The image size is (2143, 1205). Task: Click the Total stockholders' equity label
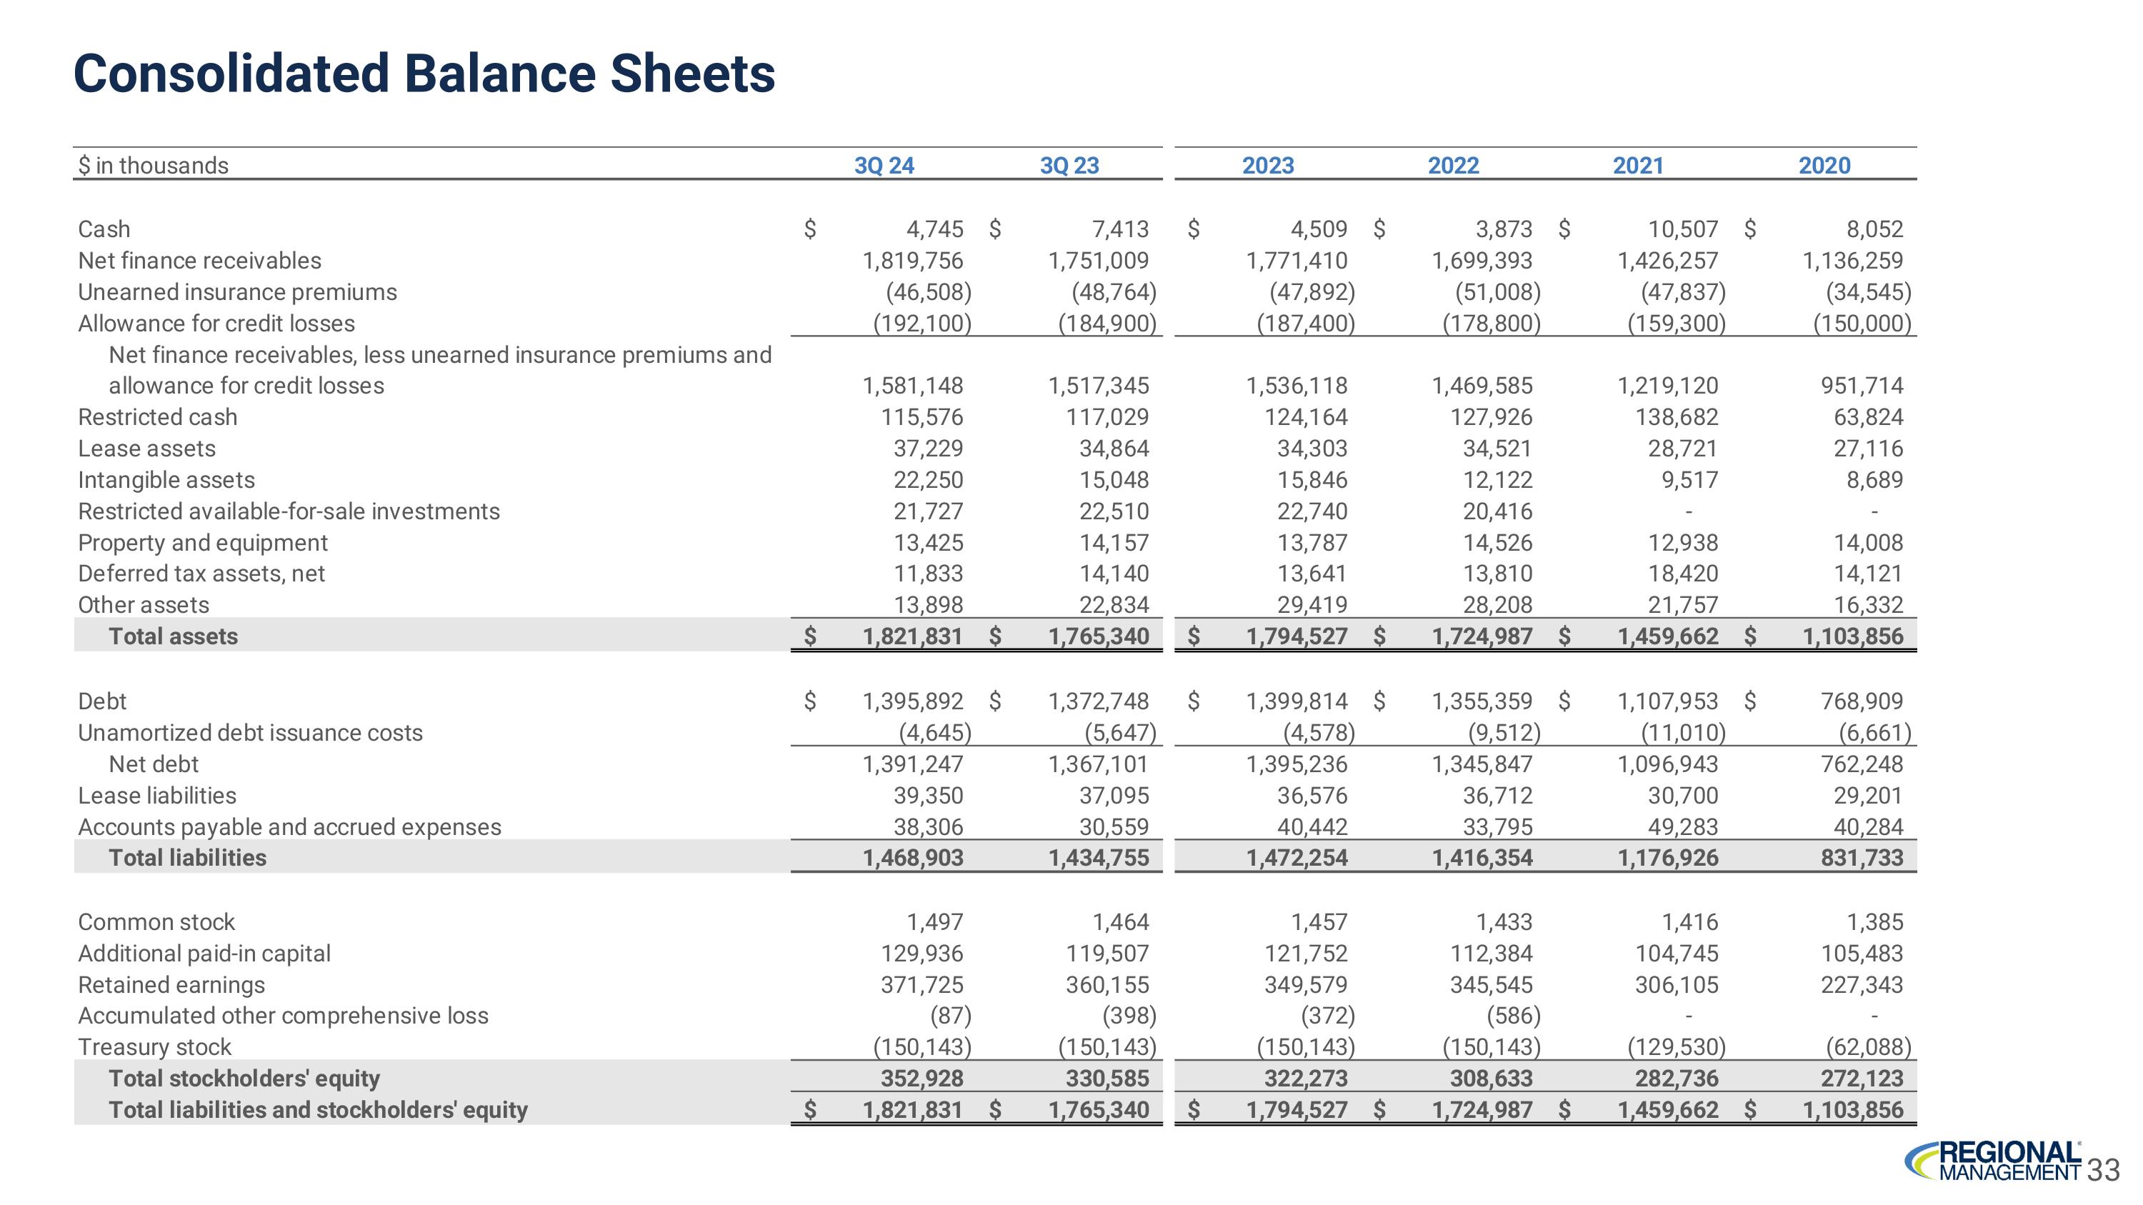(x=244, y=1078)
